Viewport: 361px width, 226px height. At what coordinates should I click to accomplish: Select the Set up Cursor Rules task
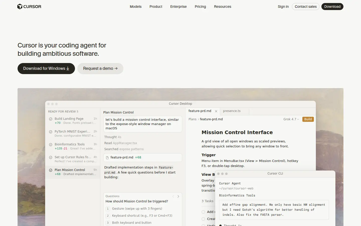pos(73,159)
